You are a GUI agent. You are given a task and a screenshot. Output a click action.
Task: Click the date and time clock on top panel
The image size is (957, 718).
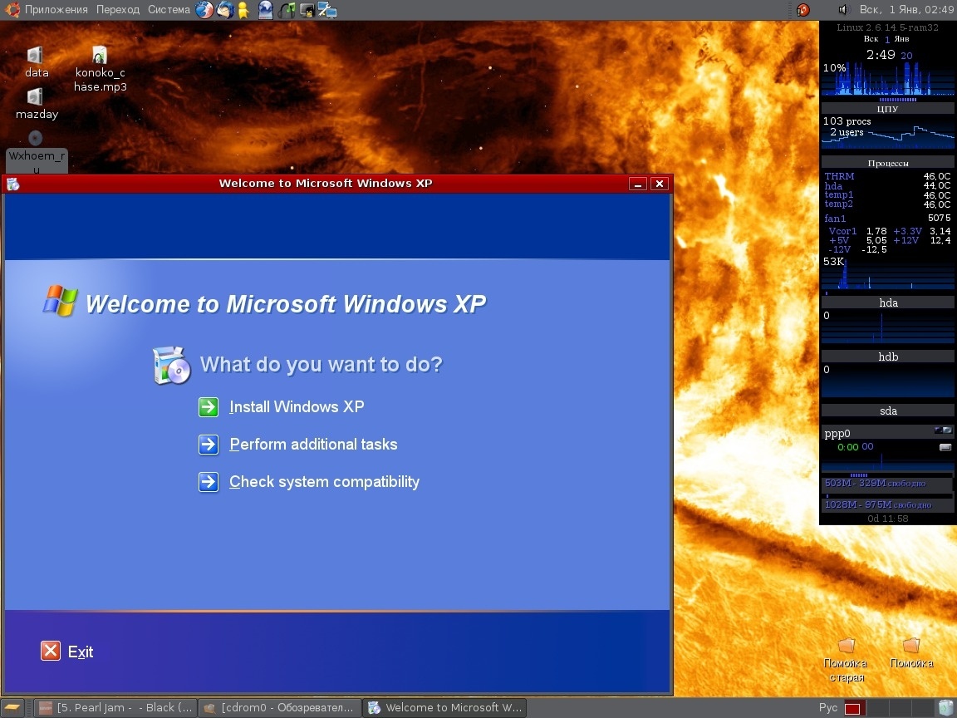tap(906, 10)
